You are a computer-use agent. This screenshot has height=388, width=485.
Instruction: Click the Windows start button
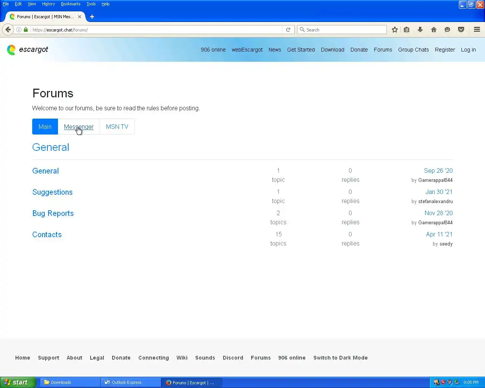(18, 382)
